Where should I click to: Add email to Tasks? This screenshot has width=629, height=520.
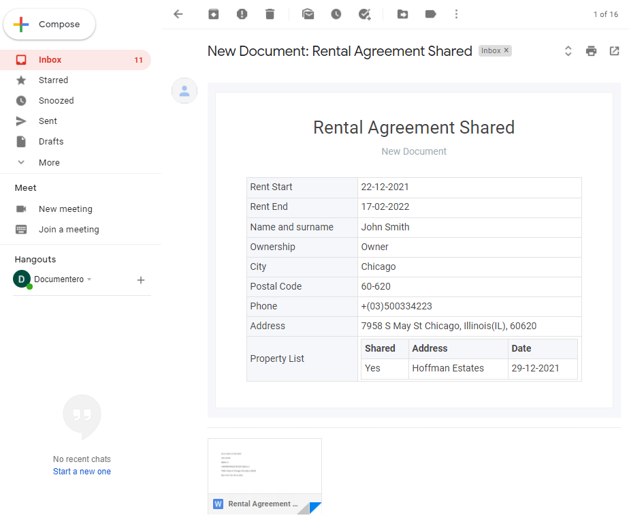[x=364, y=14]
